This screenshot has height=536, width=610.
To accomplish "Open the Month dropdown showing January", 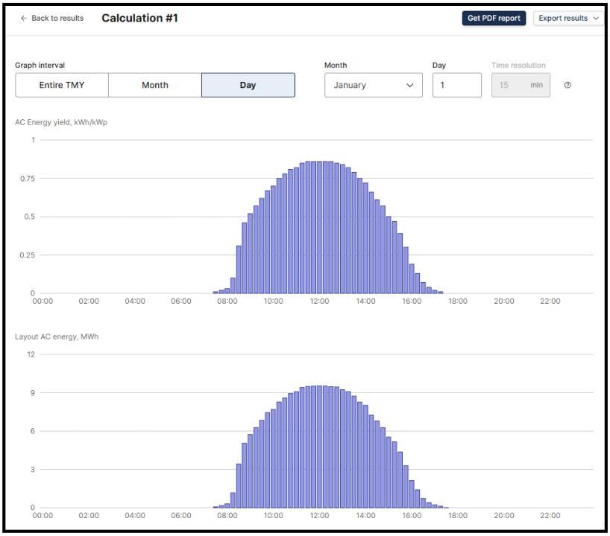I will [373, 85].
